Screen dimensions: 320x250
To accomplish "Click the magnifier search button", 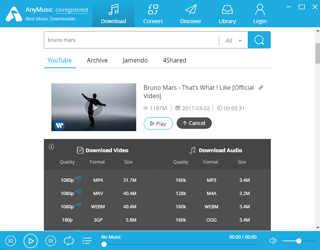I will point(259,40).
